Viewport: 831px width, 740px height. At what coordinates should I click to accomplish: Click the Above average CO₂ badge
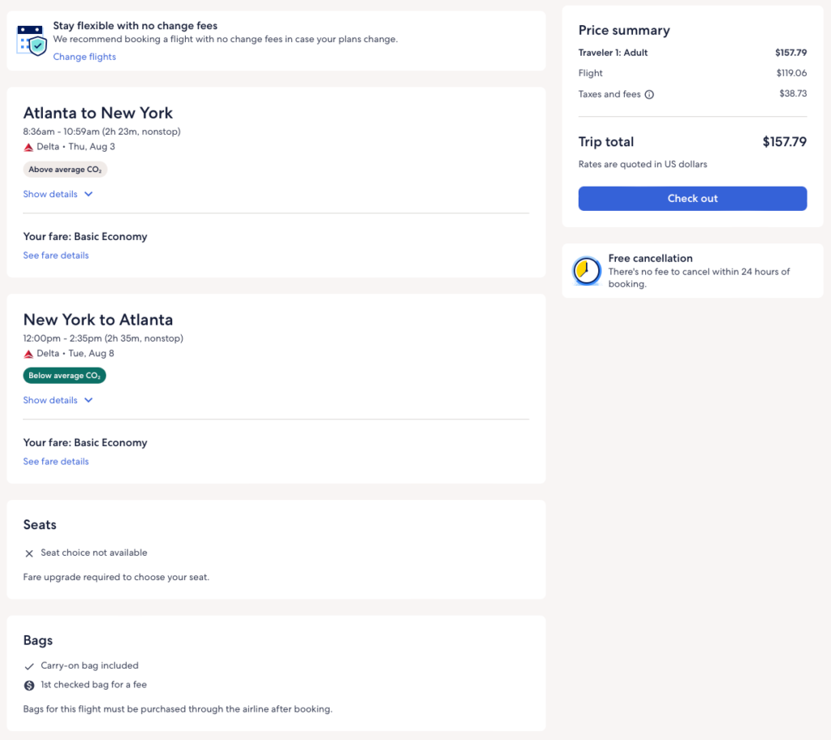coord(65,170)
